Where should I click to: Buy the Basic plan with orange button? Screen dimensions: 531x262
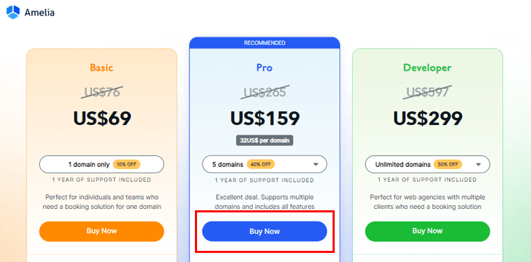[101, 231]
